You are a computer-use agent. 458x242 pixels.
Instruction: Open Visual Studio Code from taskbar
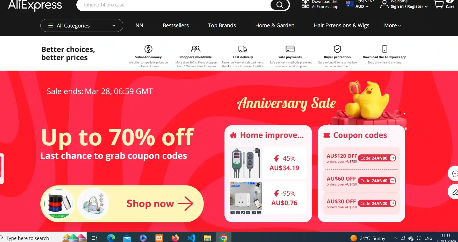pyautogui.click(x=191, y=238)
